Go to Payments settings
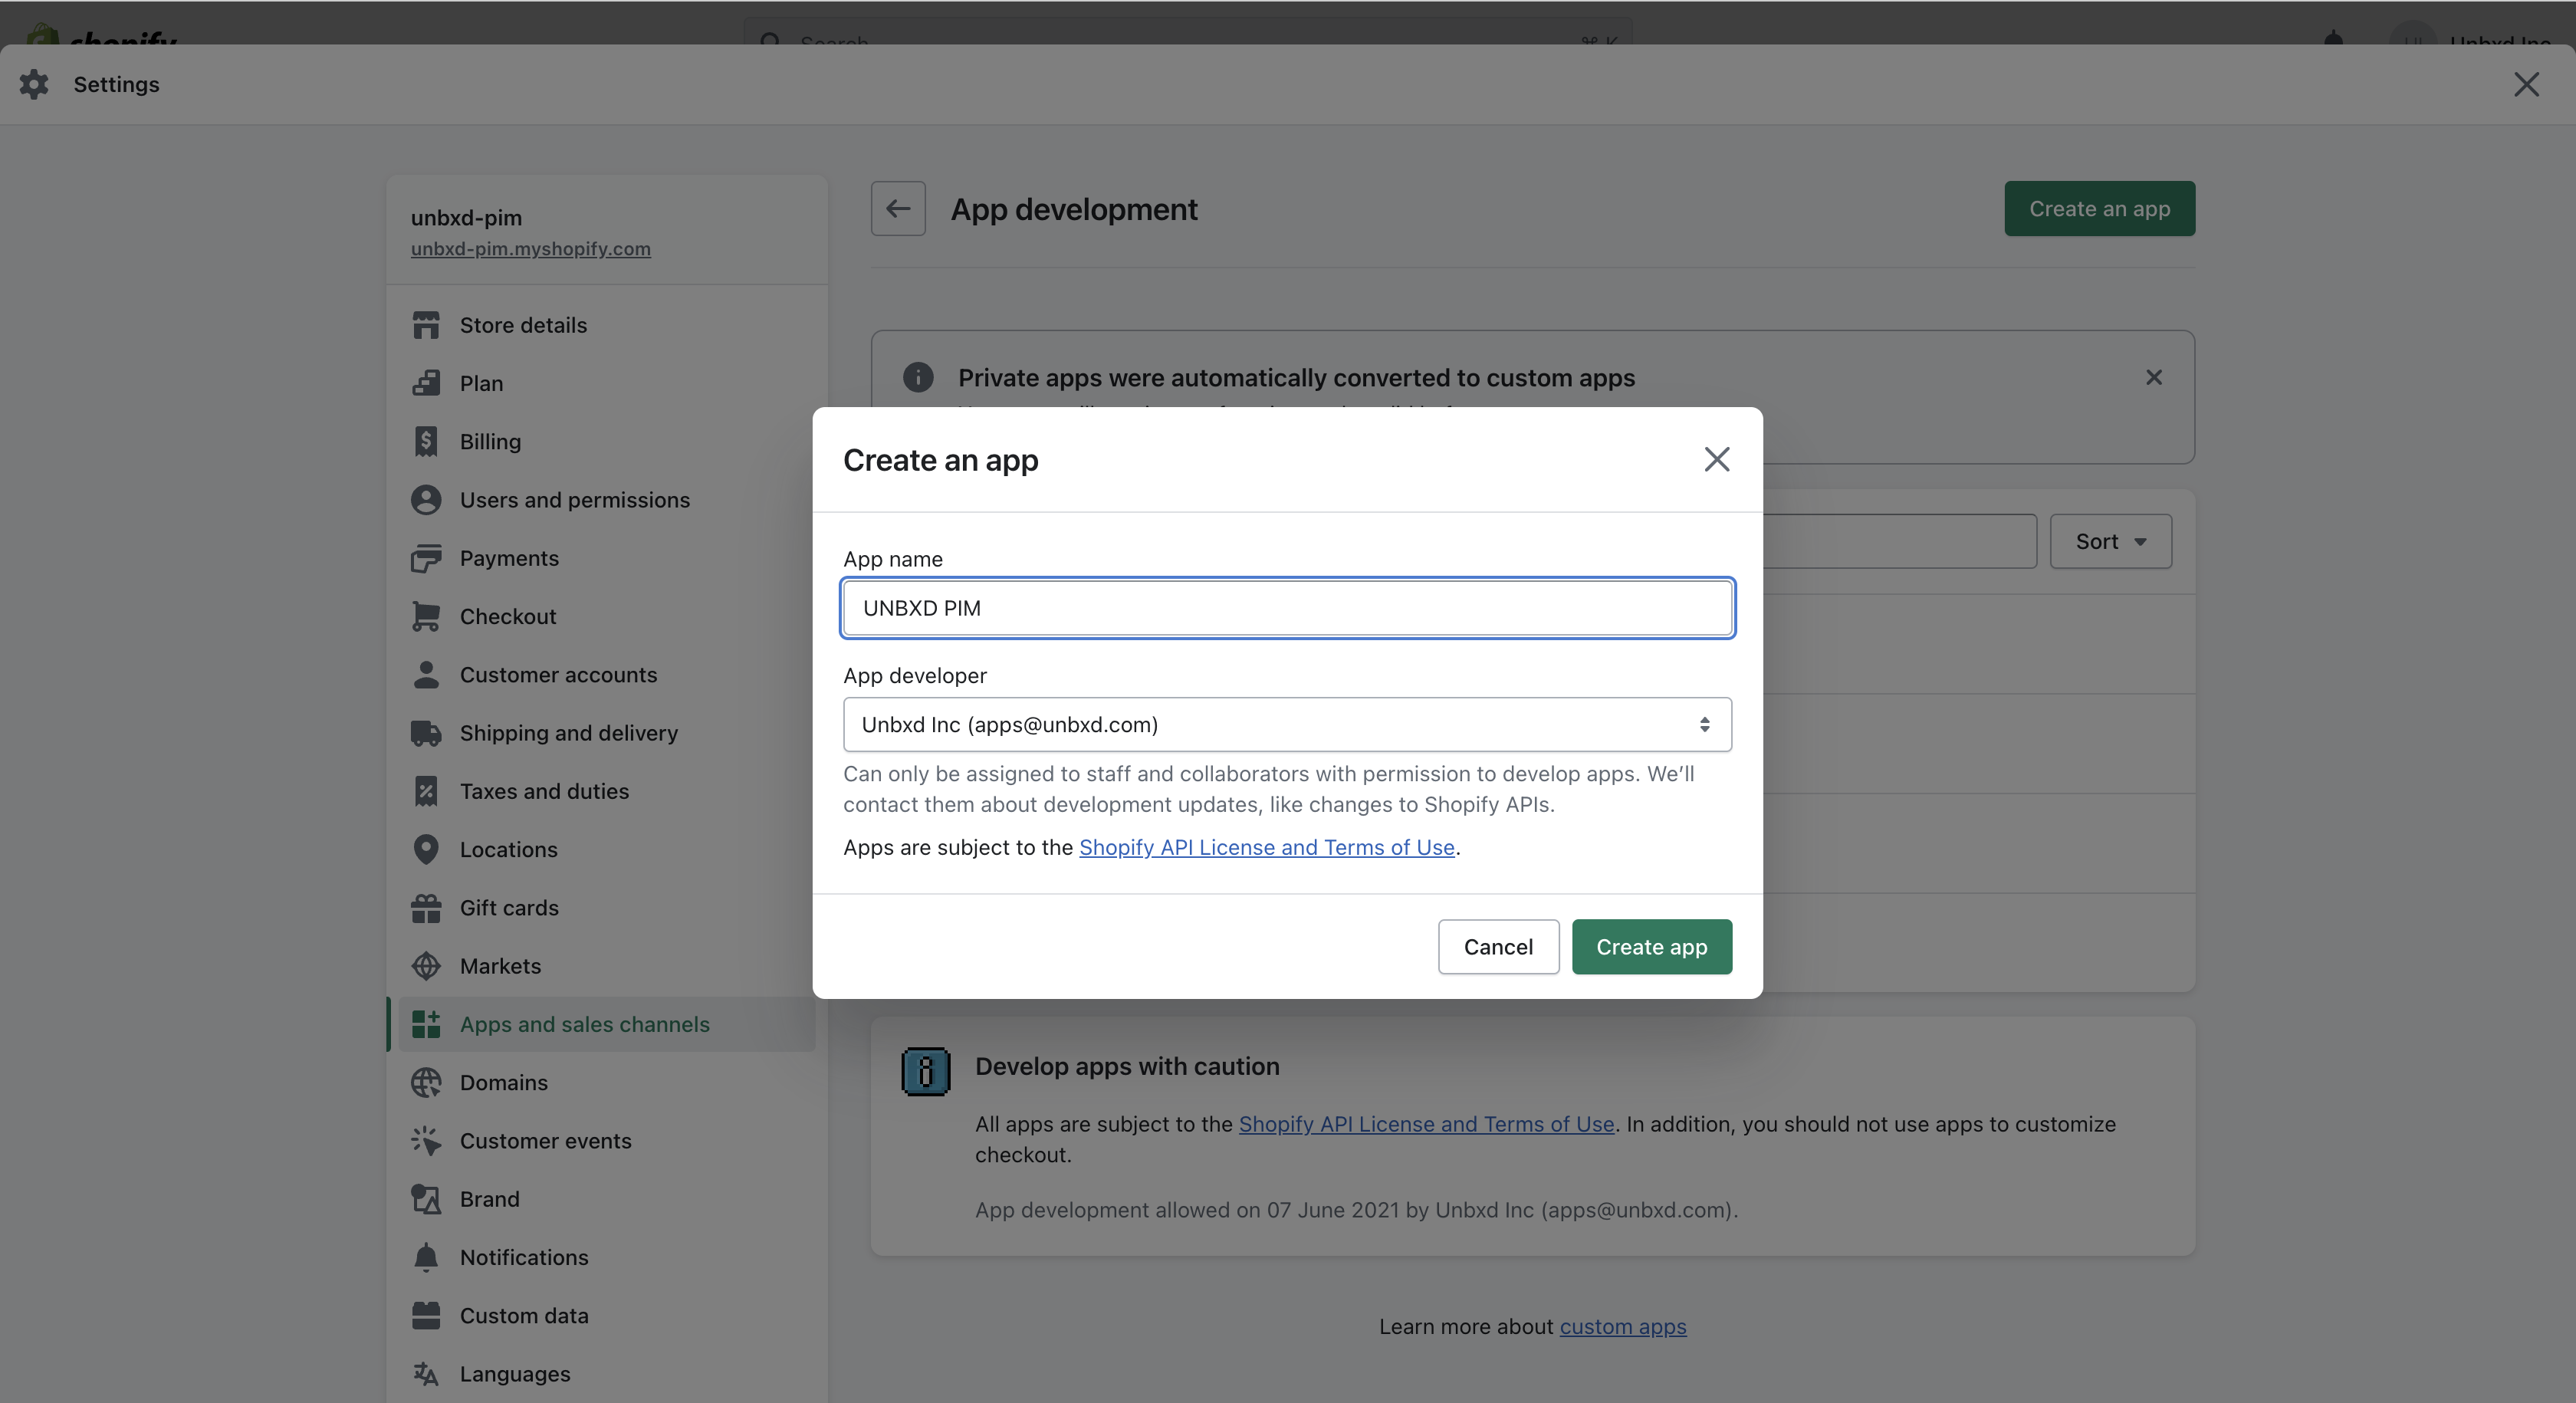Viewport: 2576px width, 1403px height. pos(606,558)
